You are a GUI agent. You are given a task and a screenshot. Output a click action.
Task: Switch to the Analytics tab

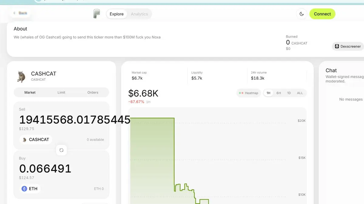pyautogui.click(x=140, y=14)
